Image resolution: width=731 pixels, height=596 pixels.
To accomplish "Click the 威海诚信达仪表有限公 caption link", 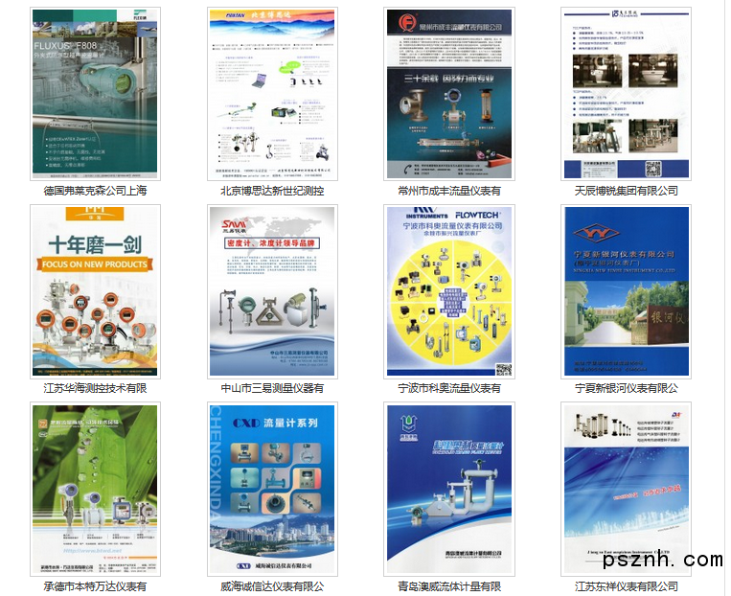I will pos(272,585).
